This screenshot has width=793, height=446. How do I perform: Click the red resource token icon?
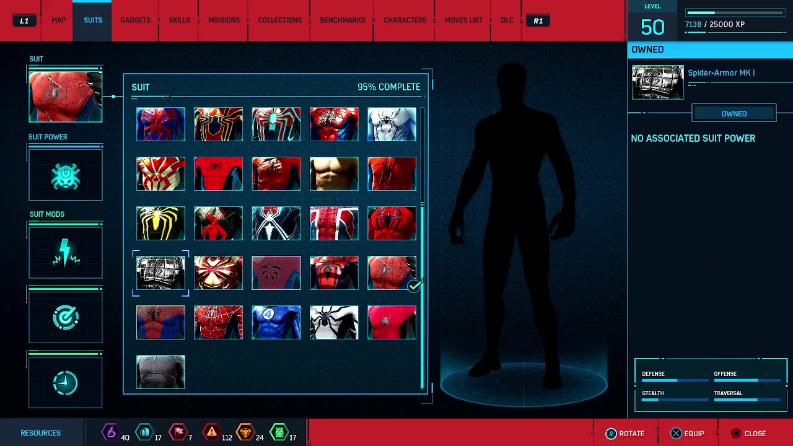178,432
